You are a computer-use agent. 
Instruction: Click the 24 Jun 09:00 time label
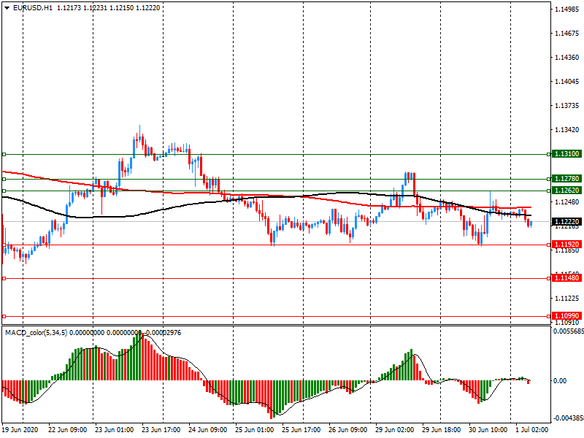click(x=208, y=430)
